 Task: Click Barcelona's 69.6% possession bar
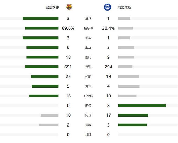pyautogui.click(x=42, y=28)
